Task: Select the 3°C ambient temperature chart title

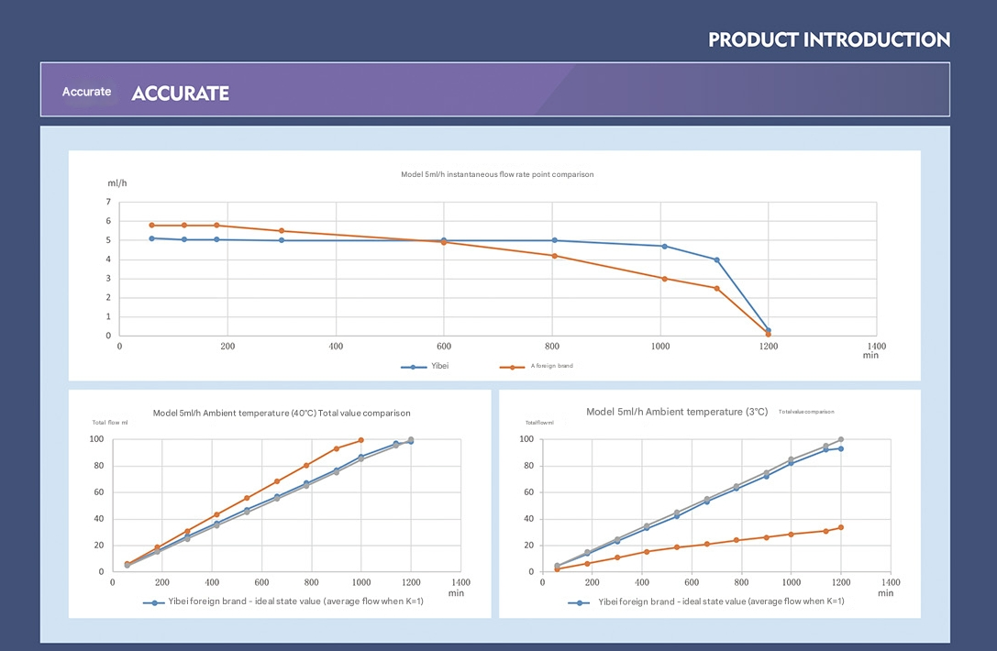Action: (677, 413)
